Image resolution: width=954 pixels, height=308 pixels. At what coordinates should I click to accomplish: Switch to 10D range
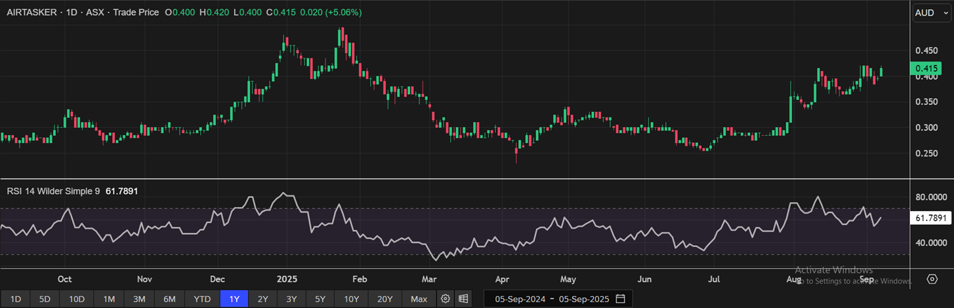click(77, 299)
